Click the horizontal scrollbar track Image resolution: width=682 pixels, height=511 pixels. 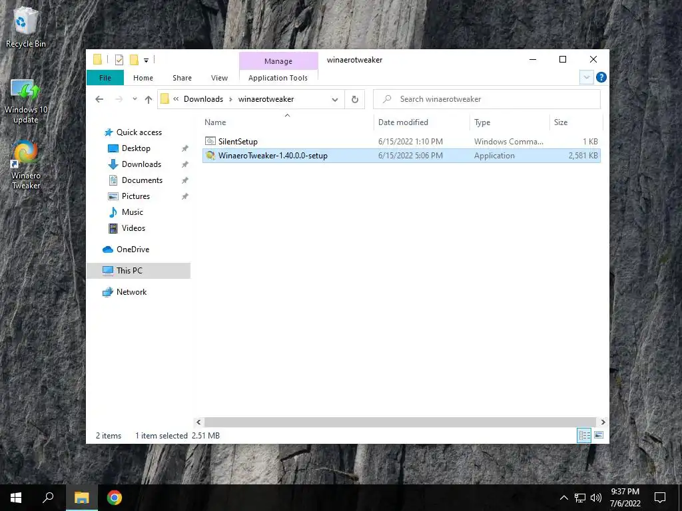point(400,422)
